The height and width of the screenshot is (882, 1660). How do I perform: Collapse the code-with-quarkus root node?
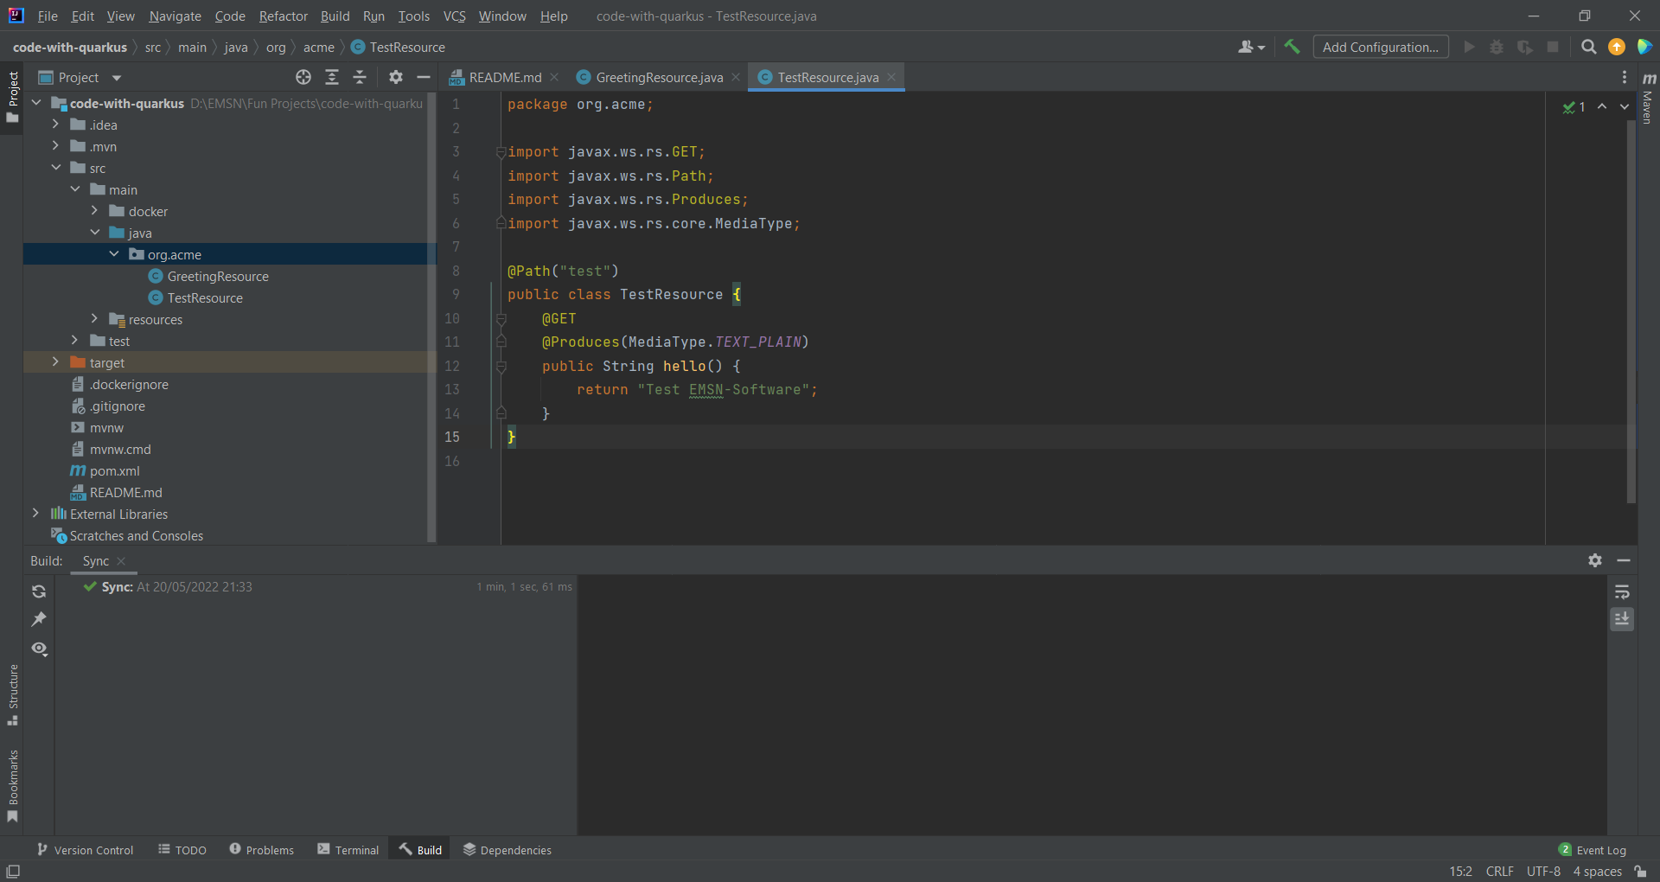click(x=36, y=103)
